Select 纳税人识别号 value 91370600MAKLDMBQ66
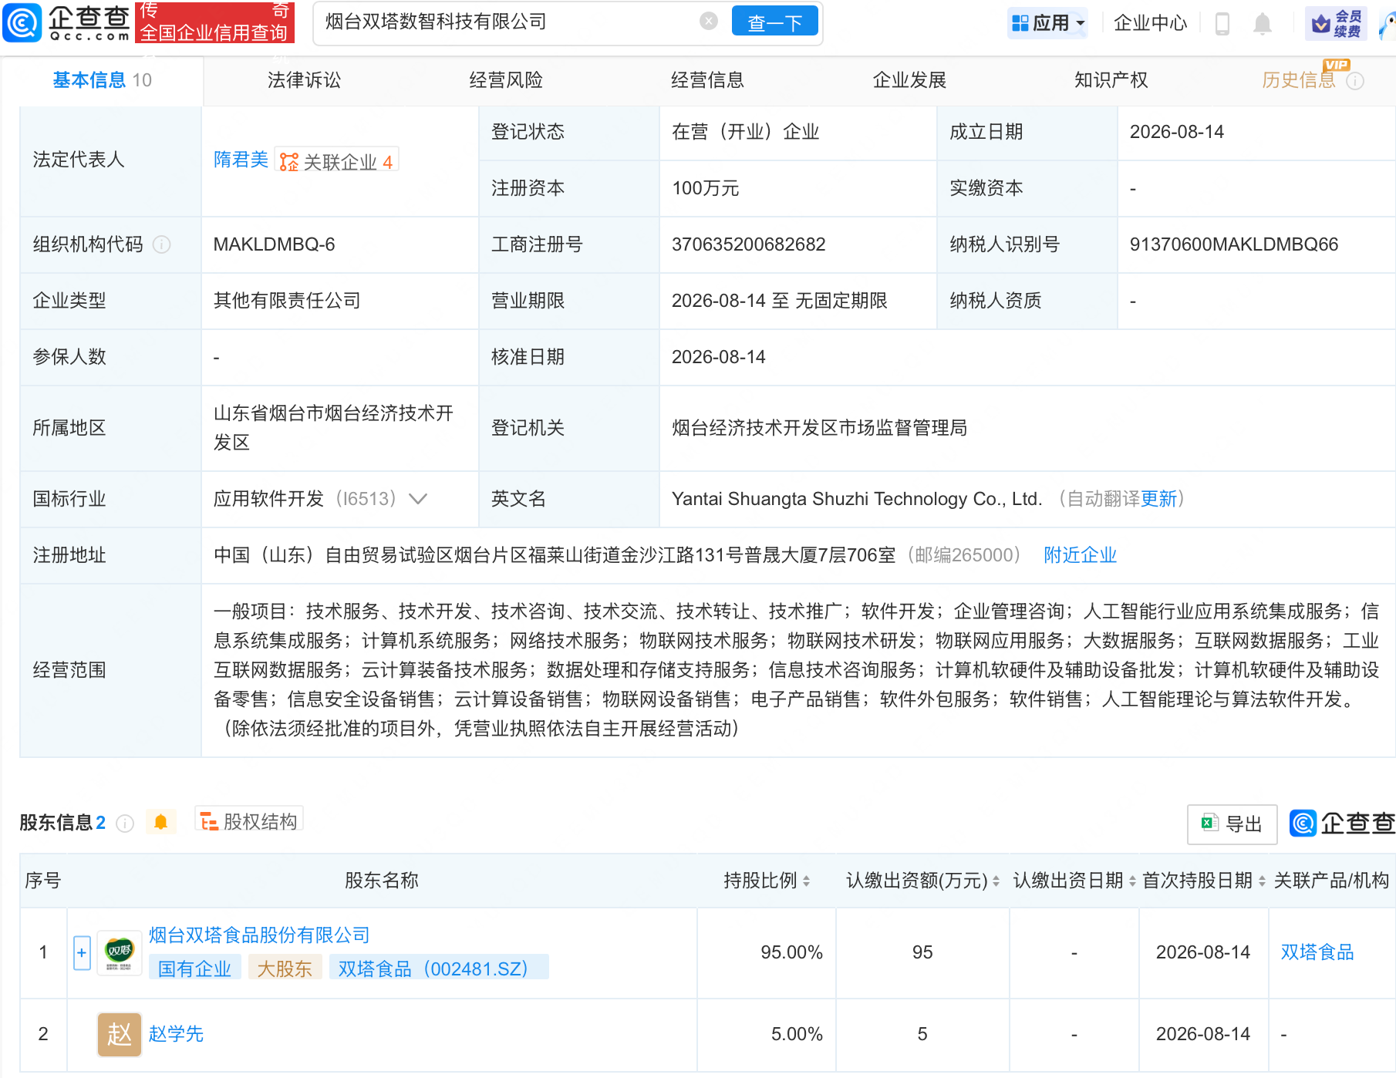The height and width of the screenshot is (1078, 1396). tap(1234, 244)
